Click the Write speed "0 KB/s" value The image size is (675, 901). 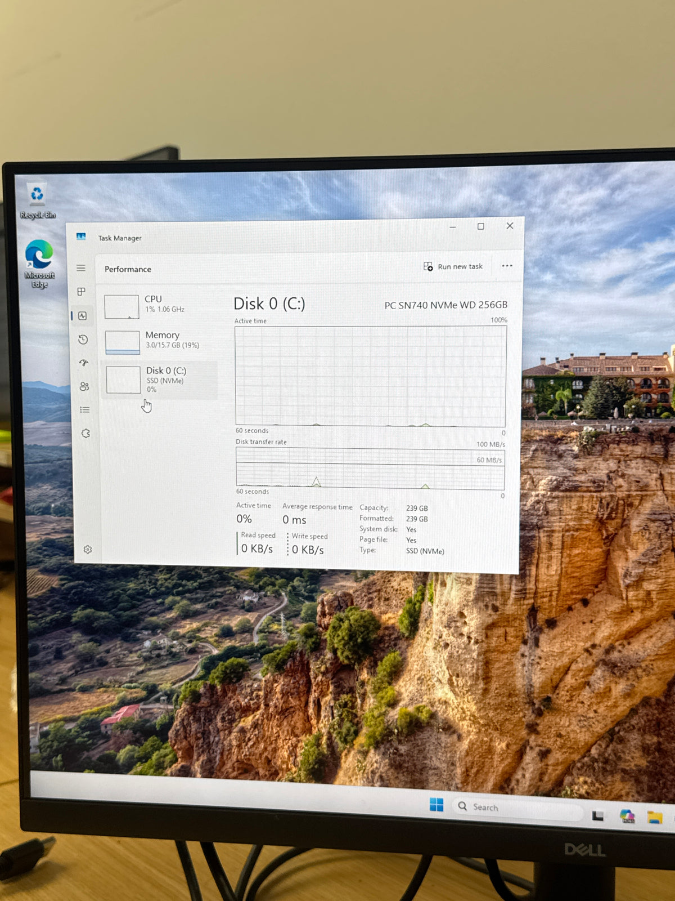(308, 550)
